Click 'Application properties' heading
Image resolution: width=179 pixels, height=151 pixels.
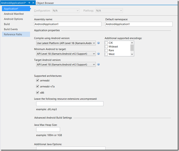47,30
